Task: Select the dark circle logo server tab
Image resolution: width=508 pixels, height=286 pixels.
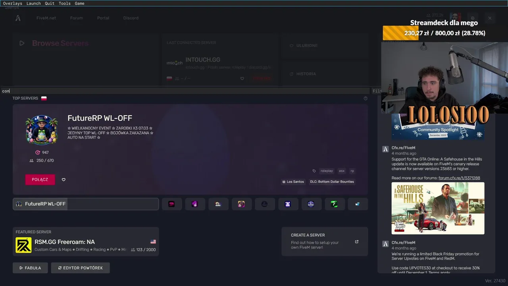Action: (x=264, y=204)
